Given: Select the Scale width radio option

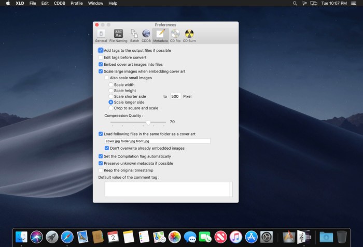Looking at the screenshot, I should tap(111, 85).
